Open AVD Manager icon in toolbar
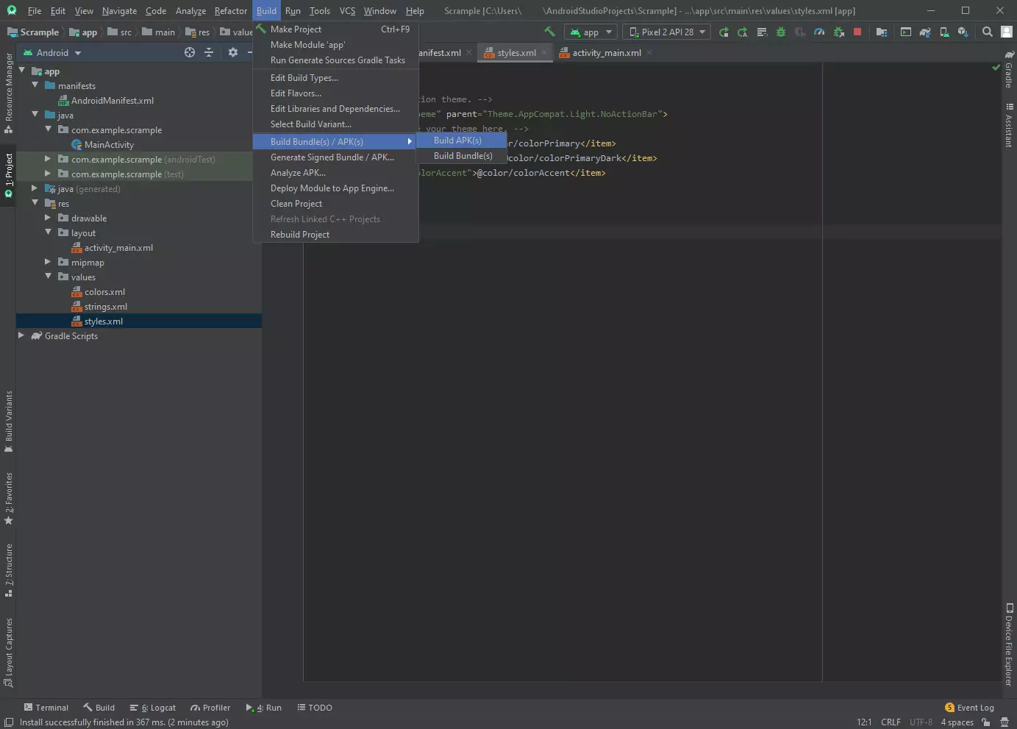The width and height of the screenshot is (1017, 729). (x=944, y=32)
